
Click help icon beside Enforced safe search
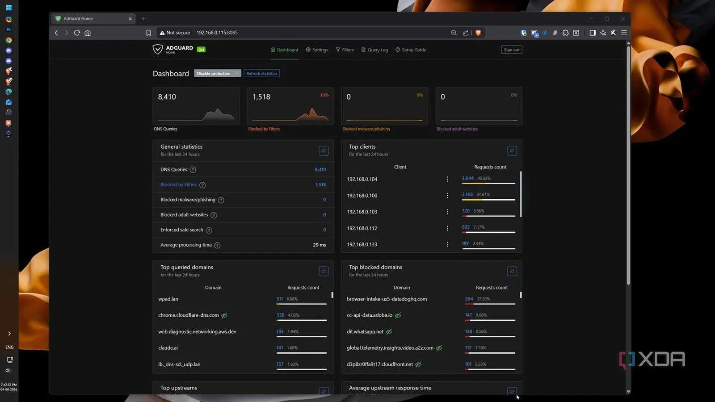pyautogui.click(x=209, y=230)
